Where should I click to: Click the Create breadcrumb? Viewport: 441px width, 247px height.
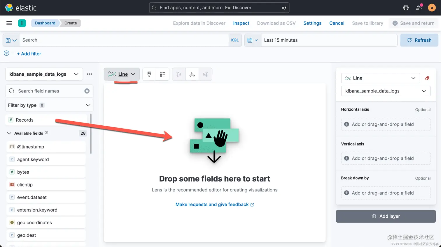(x=71, y=23)
